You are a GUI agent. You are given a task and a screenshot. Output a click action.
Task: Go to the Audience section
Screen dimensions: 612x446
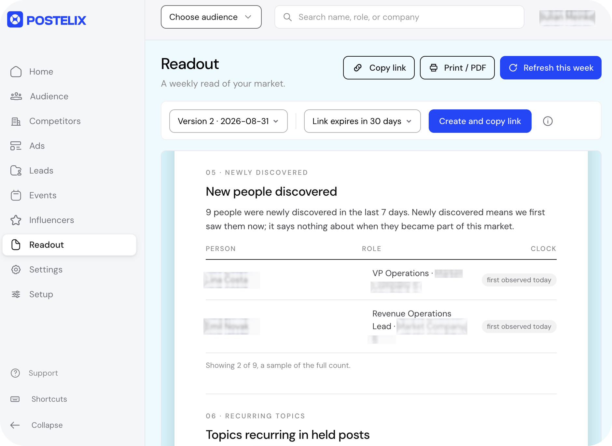coord(49,96)
